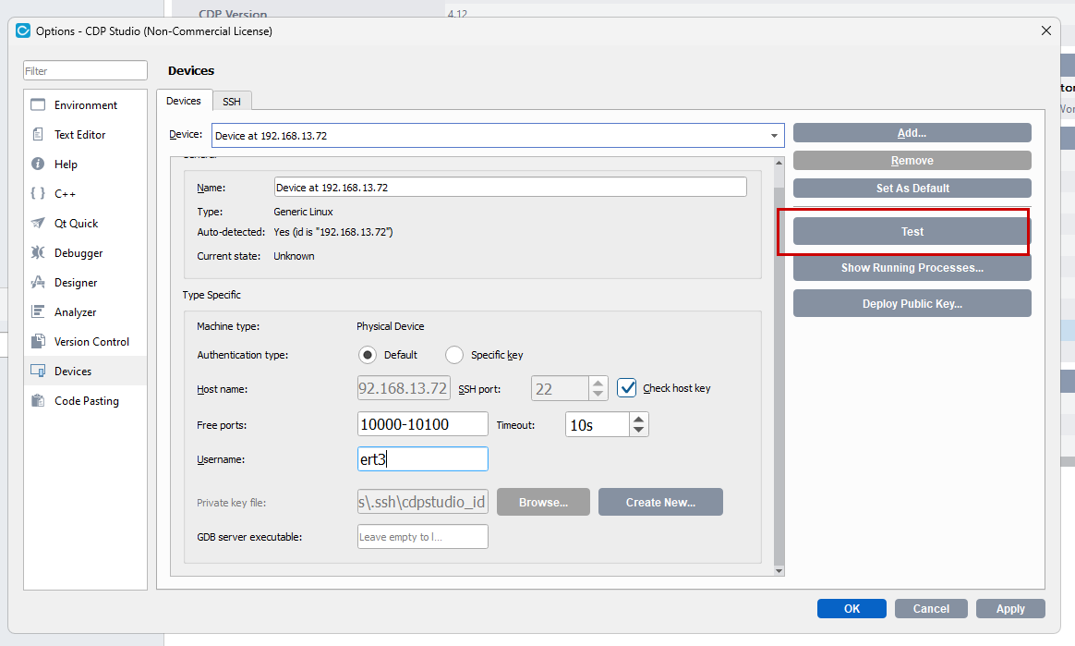Click the Browse... button
The height and width of the screenshot is (646, 1075).
tap(543, 502)
